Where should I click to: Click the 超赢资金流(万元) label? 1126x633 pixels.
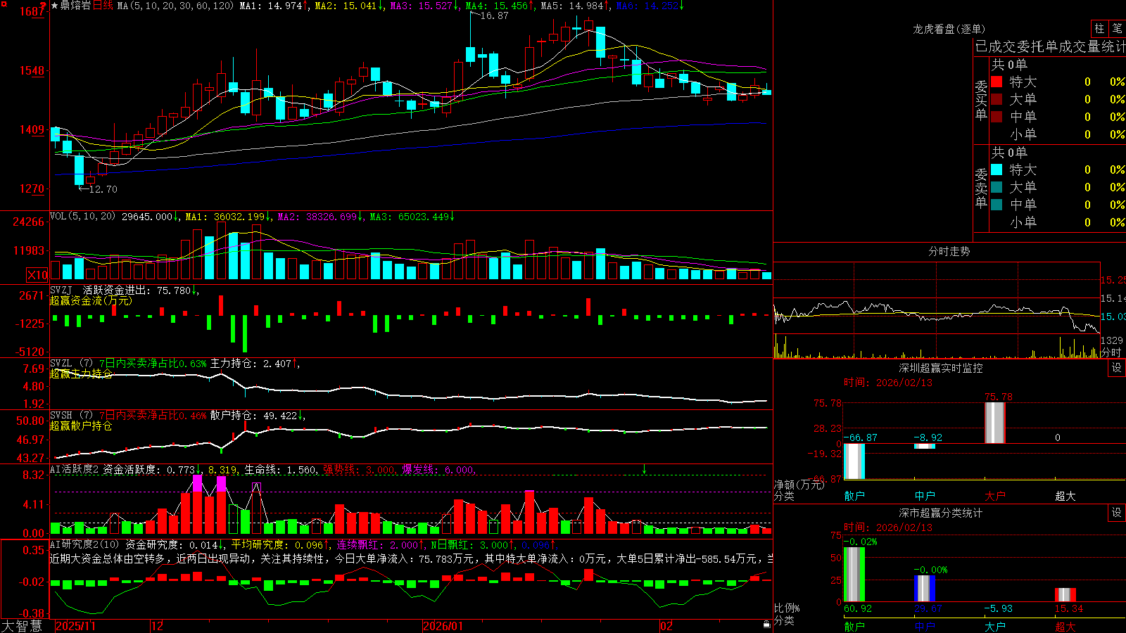[91, 300]
